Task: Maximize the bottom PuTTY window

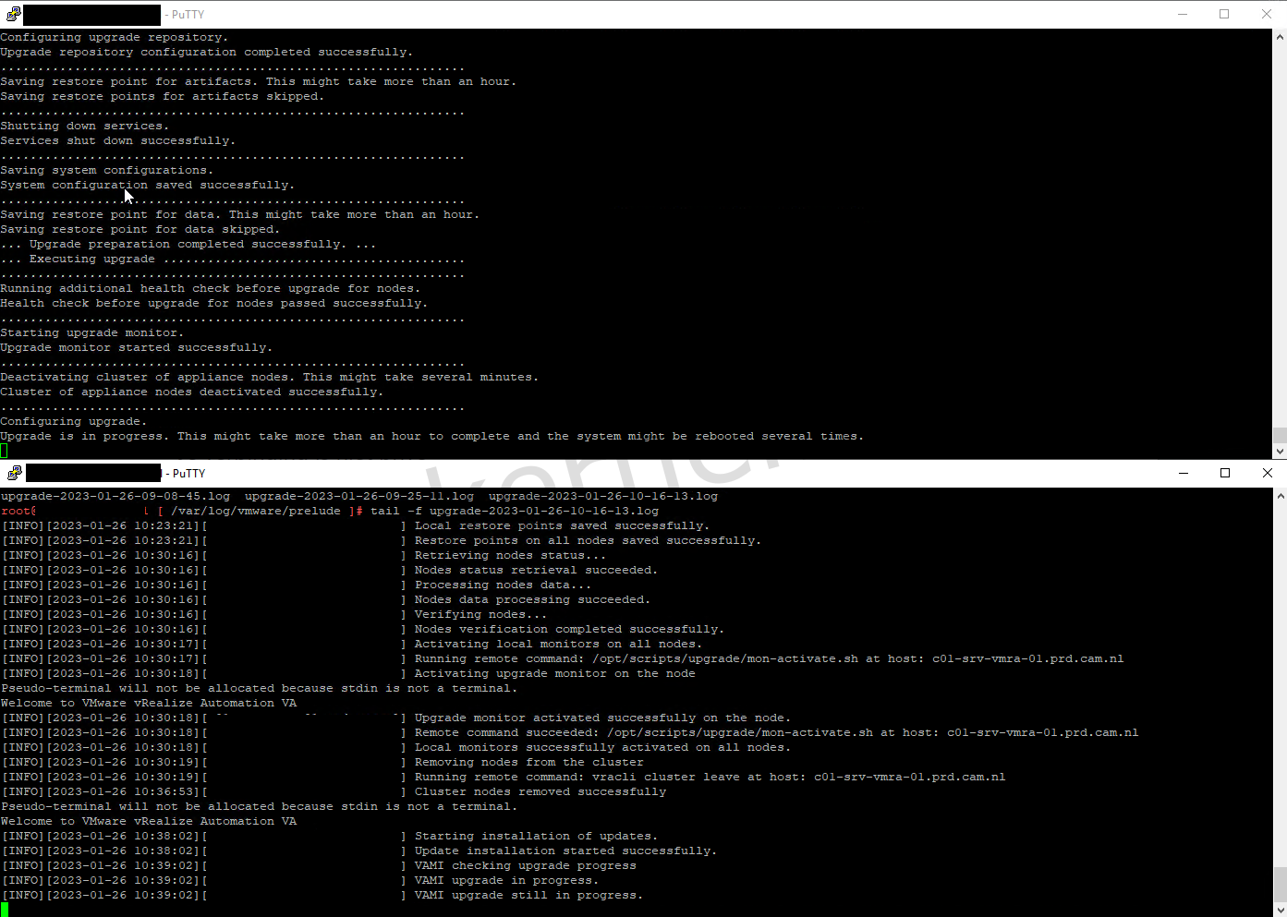Action: tap(1225, 472)
